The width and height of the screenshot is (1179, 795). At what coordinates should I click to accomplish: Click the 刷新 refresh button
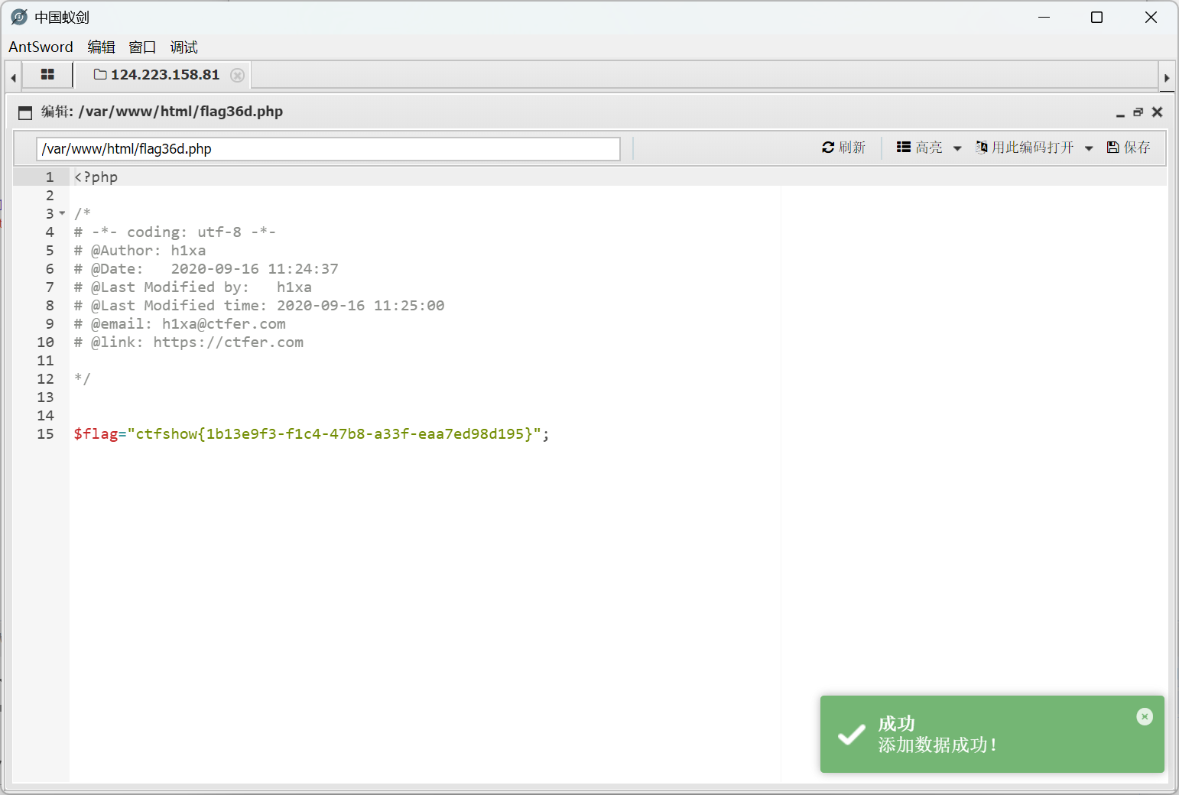tap(843, 148)
